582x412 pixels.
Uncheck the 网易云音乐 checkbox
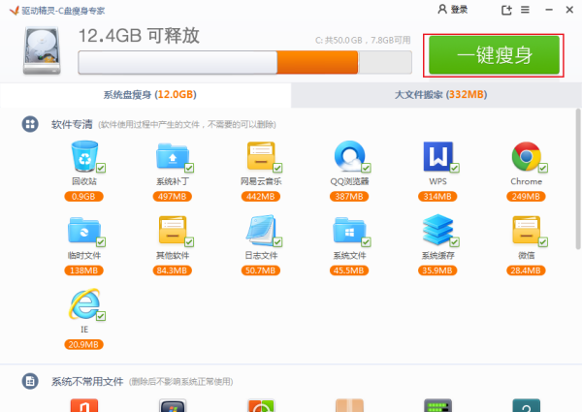click(x=277, y=168)
